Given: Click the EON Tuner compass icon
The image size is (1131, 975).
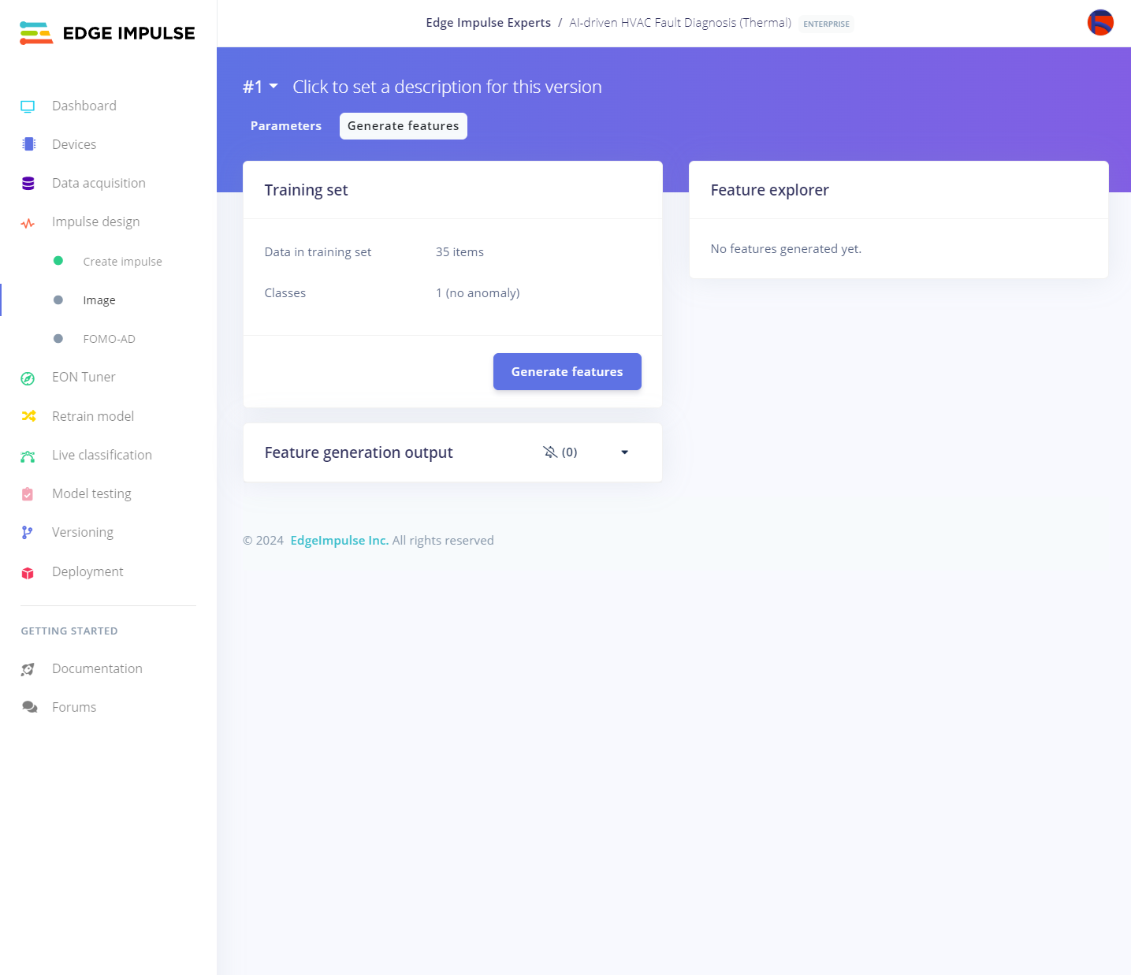Looking at the screenshot, I should tap(28, 378).
